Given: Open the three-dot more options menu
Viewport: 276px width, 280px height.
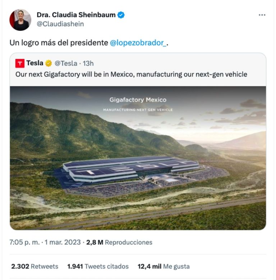Looking at the screenshot, I should click(x=262, y=15).
